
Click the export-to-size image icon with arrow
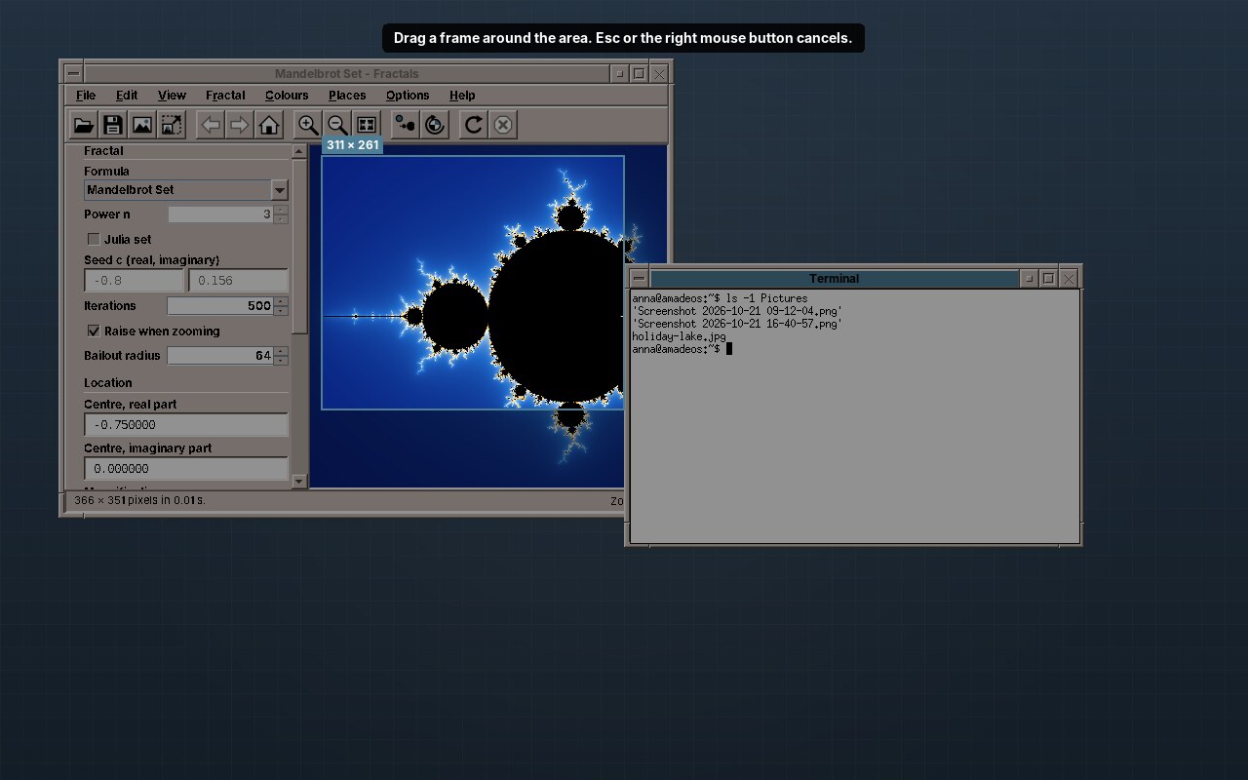click(172, 125)
